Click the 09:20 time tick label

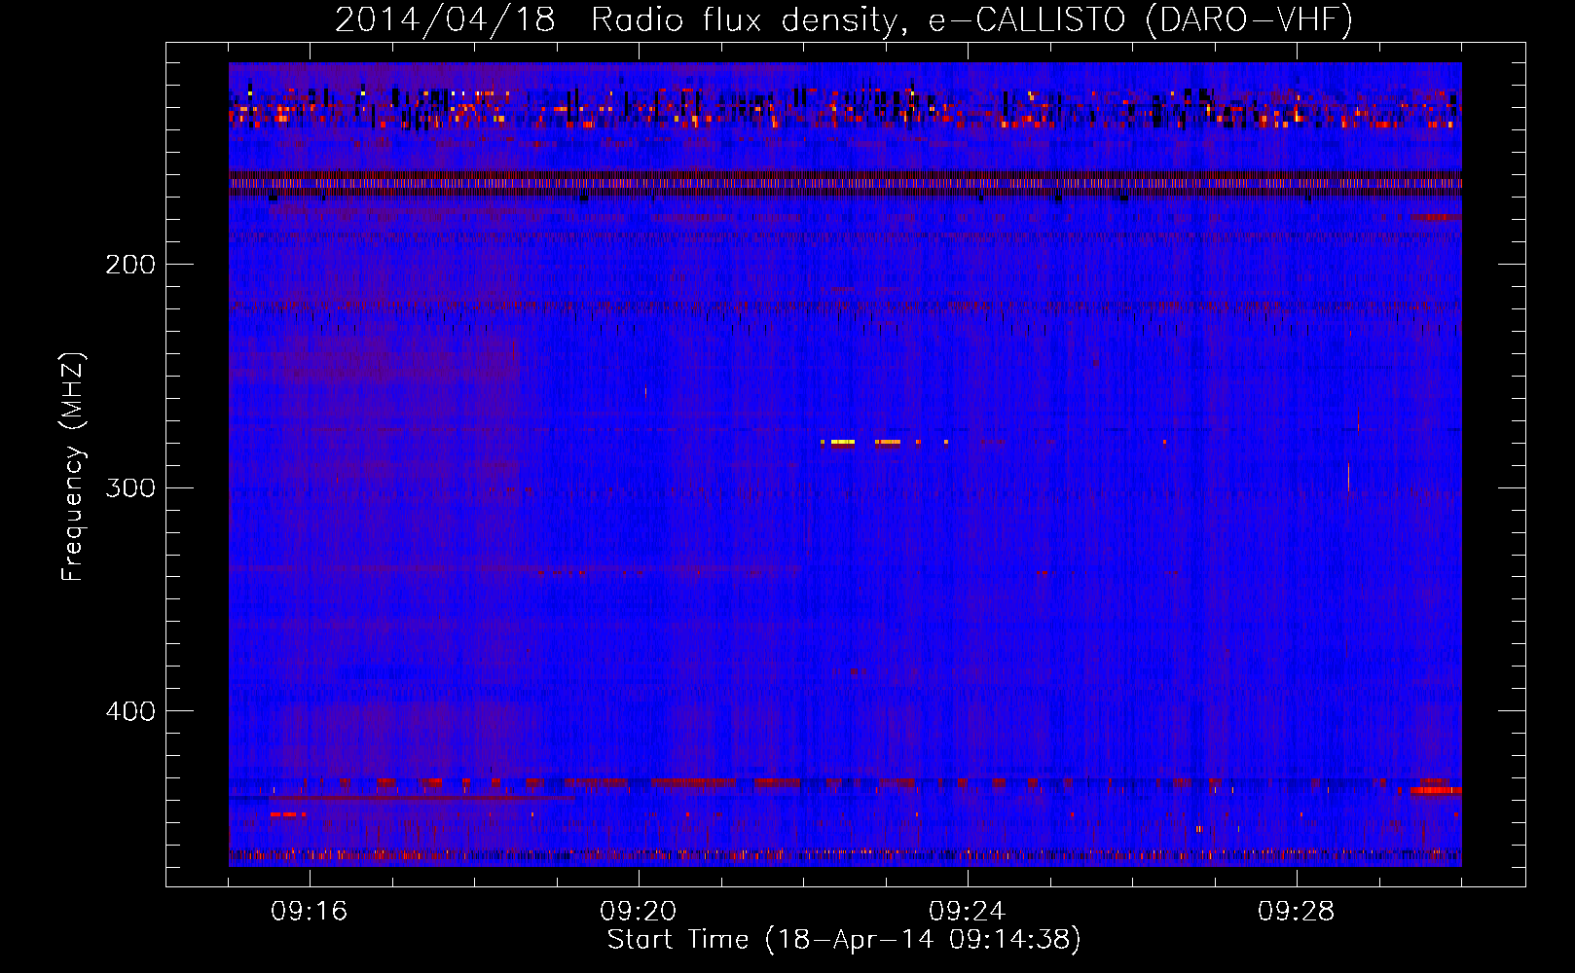(x=639, y=911)
